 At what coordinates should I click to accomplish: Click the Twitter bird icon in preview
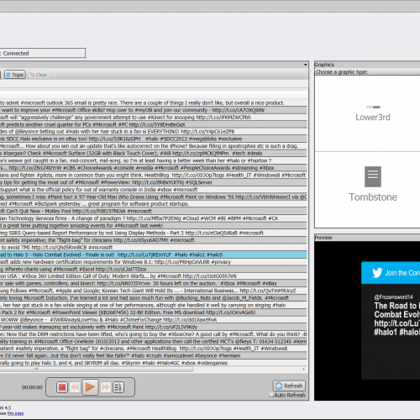[377, 273]
